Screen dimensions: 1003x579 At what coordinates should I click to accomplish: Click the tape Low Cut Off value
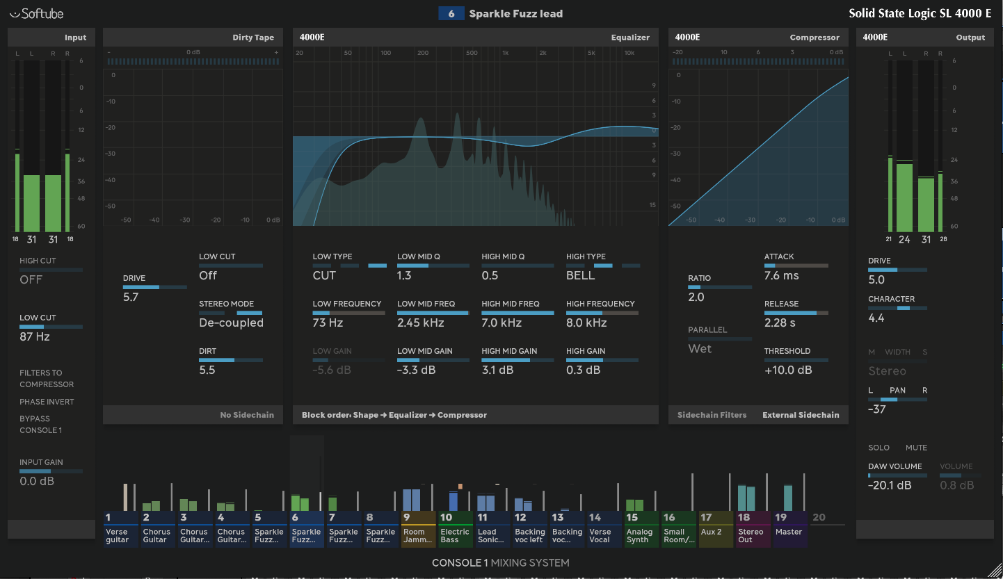208,275
